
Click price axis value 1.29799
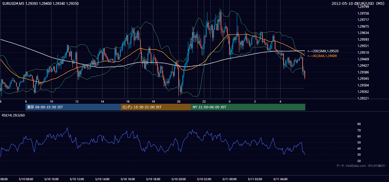pyautogui.click(x=363, y=7)
